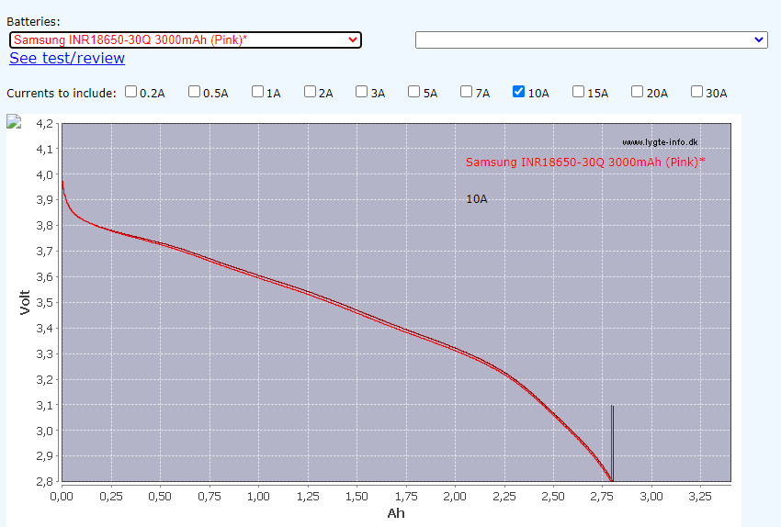Viewport: 781px width, 527px height.
Task: Click the Samsung INR18650-30Q chart legend text
Action: pos(585,163)
